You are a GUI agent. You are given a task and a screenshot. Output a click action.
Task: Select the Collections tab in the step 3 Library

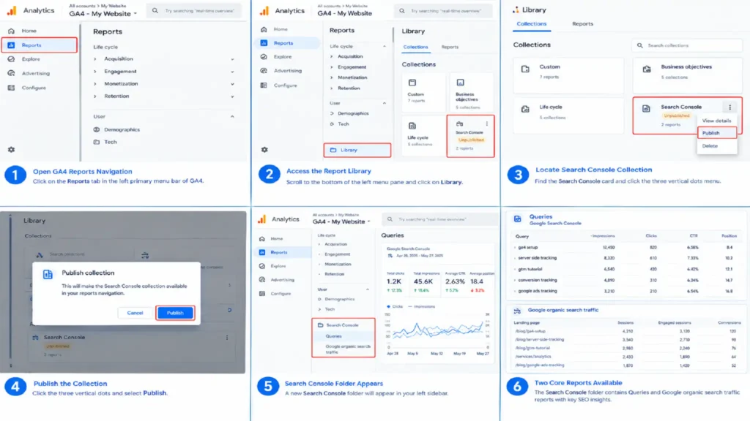(532, 24)
